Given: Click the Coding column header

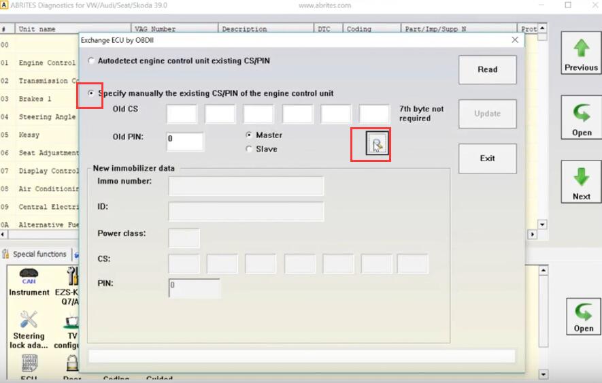Looking at the screenshot, I should click(371, 29).
